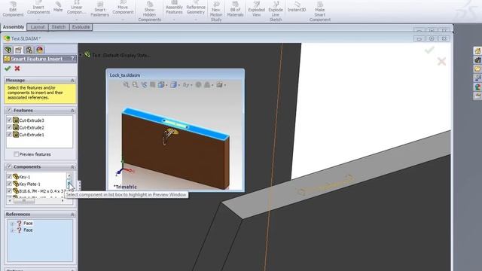Expand the Test assembly flyout tree

81,55
